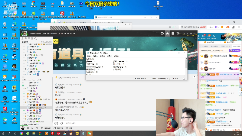
Task: Open the Steam desktop shortcut
Action: coord(14,57)
